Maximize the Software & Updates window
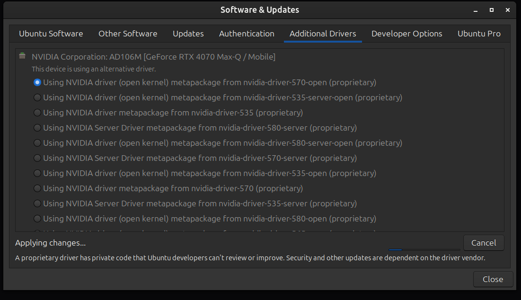This screenshot has height=300, width=521. 492,10
